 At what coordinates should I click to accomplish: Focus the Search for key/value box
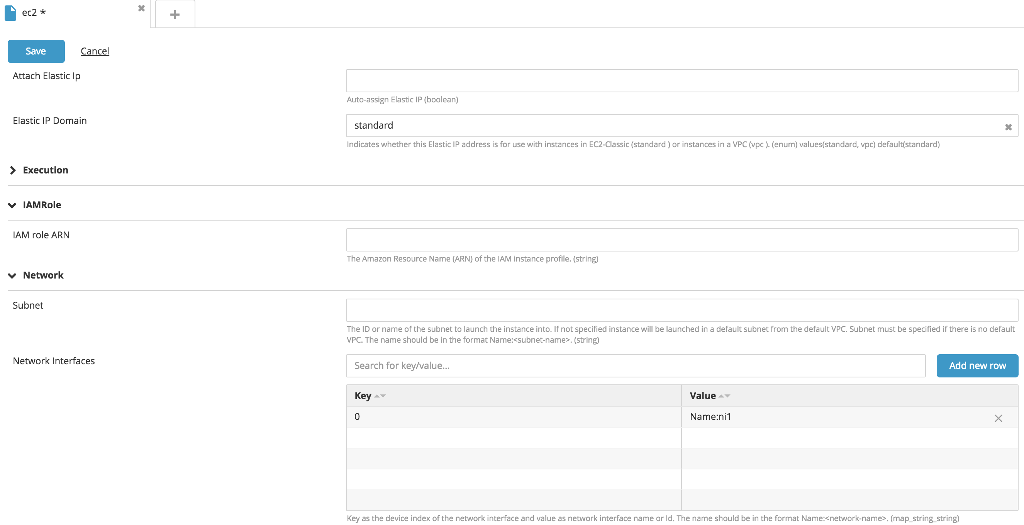[x=635, y=365]
